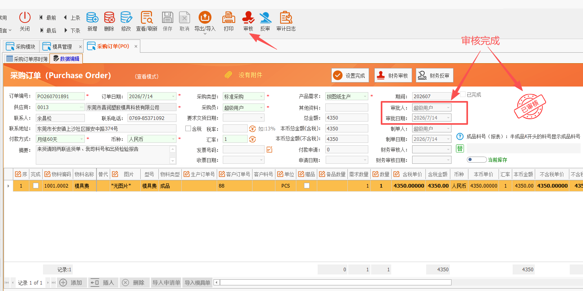The width and height of the screenshot is (583, 291).
Task: Click the 反审 unapprove icon
Action: [265, 17]
